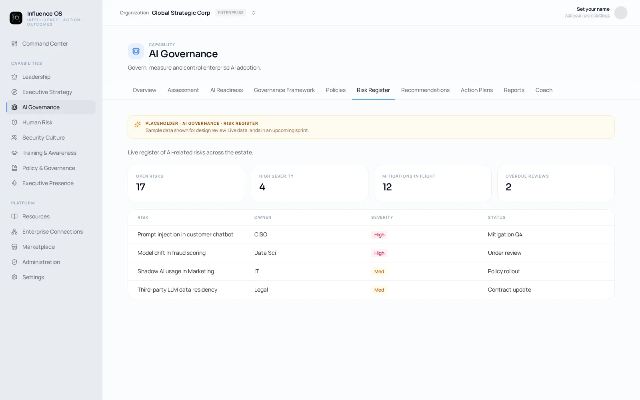Click the user avatar circle

click(x=621, y=13)
